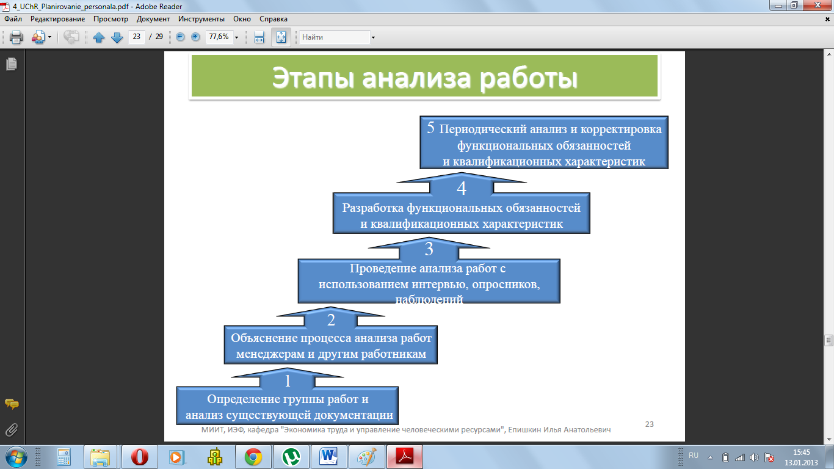Open the Attachments paperclip panel

tap(11, 431)
